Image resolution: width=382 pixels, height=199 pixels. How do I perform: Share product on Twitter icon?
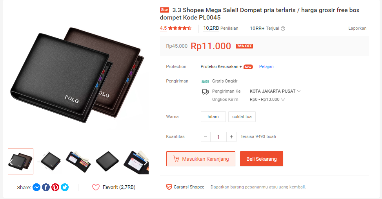[x=65, y=187]
